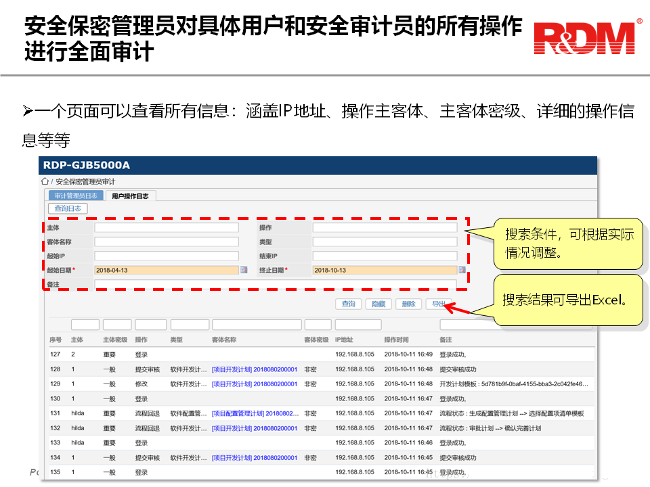Open link 项目开发计划 in row 132
This screenshot has width=650, height=487.
[255, 428]
